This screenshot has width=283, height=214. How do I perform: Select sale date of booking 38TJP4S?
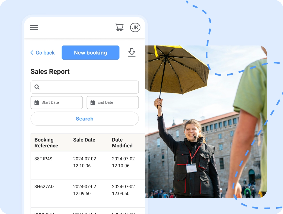pyautogui.click(x=85, y=162)
